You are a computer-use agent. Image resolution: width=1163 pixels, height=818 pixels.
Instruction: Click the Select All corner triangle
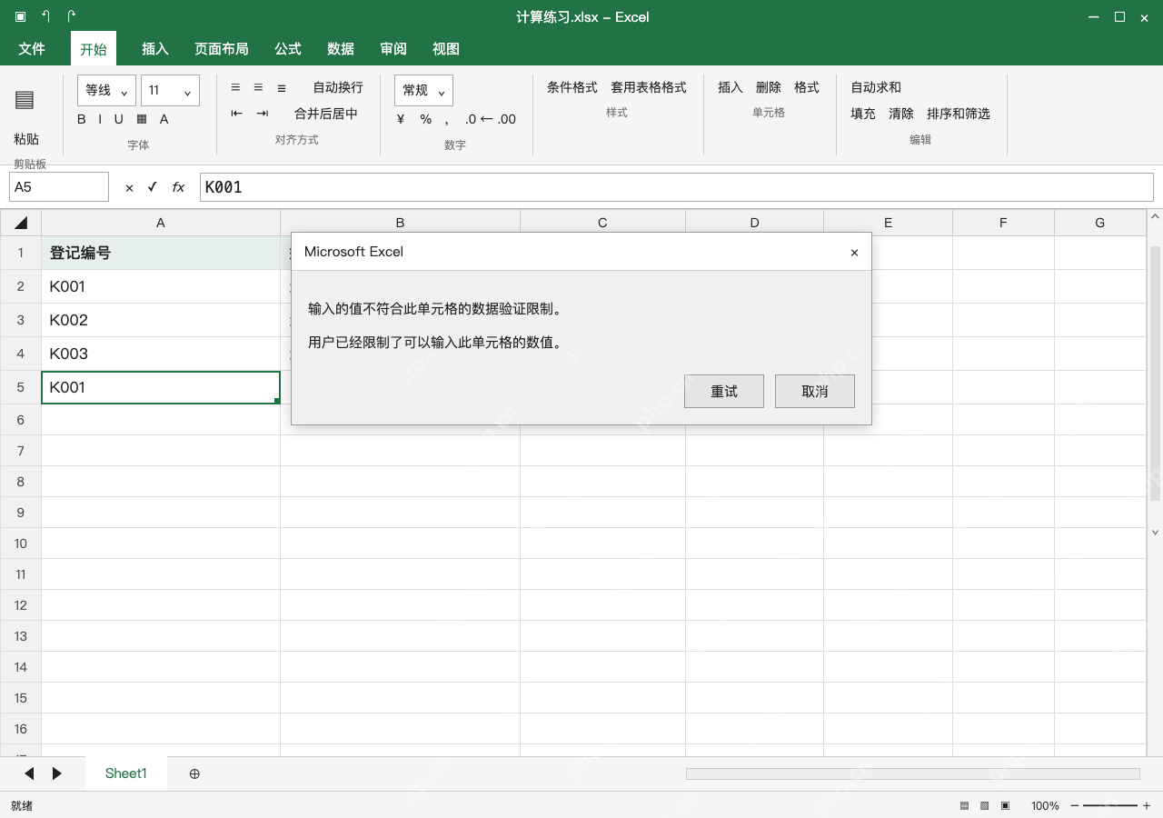[x=21, y=223]
